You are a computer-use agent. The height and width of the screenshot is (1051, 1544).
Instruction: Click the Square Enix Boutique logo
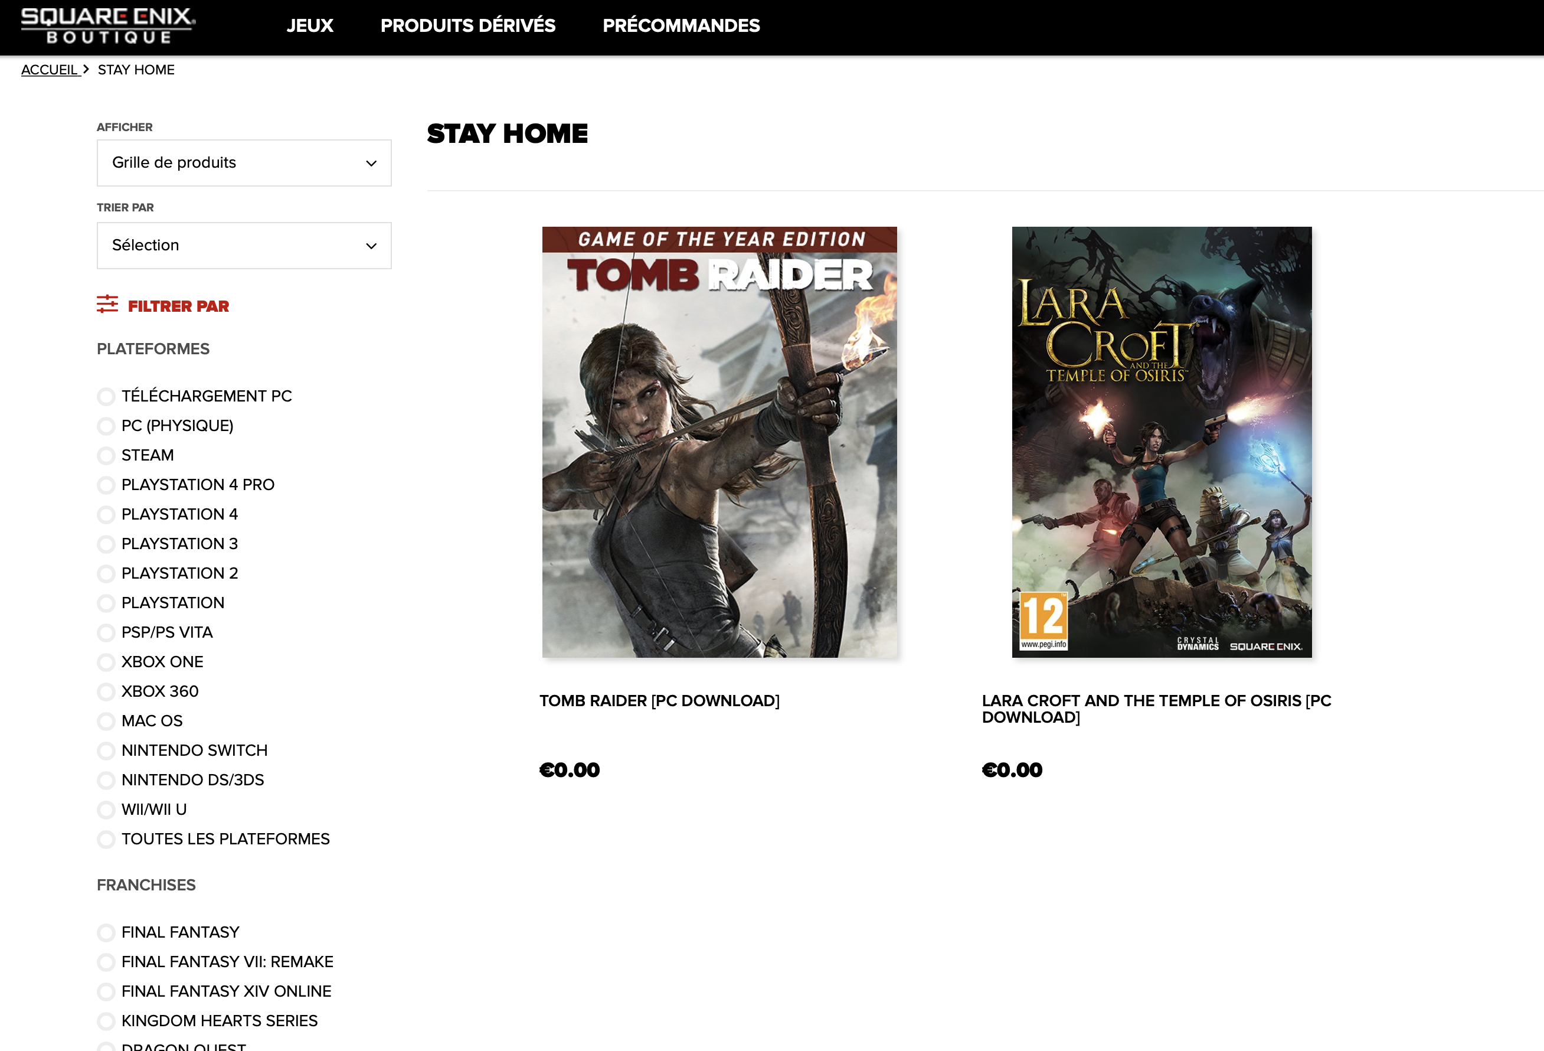[107, 27]
